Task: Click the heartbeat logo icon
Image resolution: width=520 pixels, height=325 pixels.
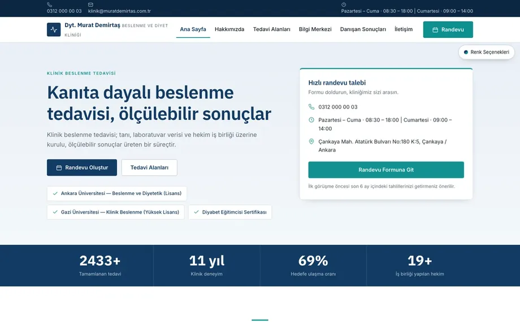Action: pos(54,29)
